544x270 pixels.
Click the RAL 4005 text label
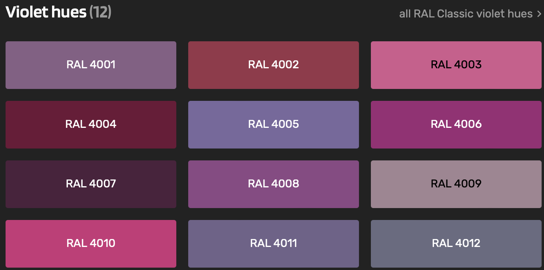click(273, 124)
